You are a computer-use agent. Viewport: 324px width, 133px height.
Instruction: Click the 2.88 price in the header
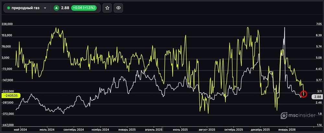[x=65, y=8]
